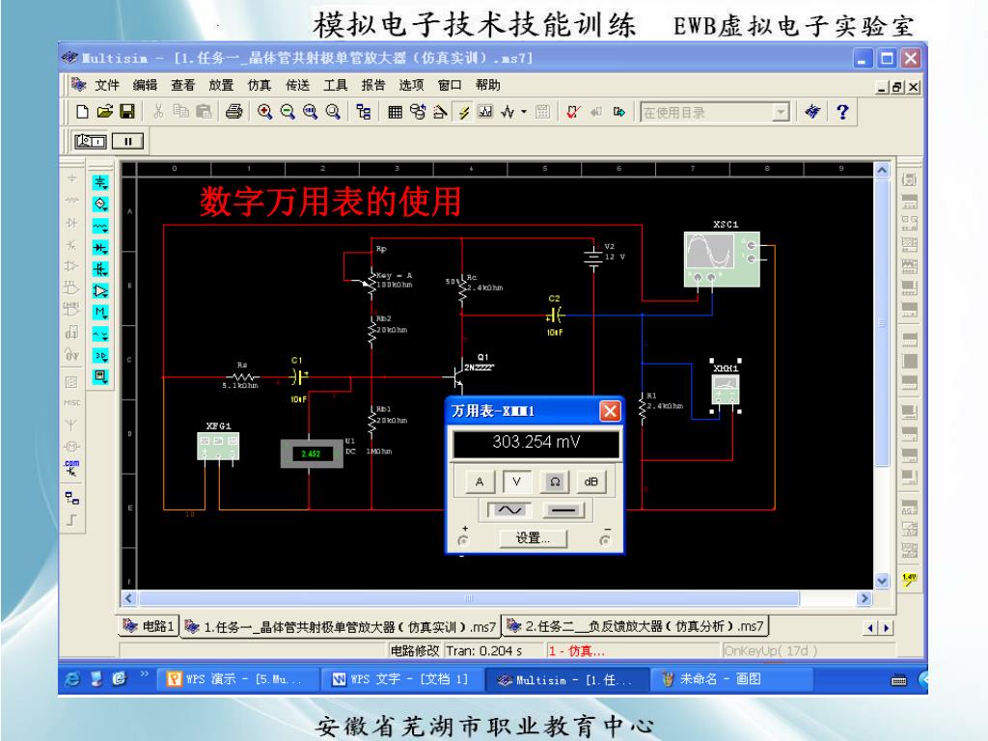Zoom to area magnifier icon
The width and height of the screenshot is (988, 741).
click(x=310, y=112)
